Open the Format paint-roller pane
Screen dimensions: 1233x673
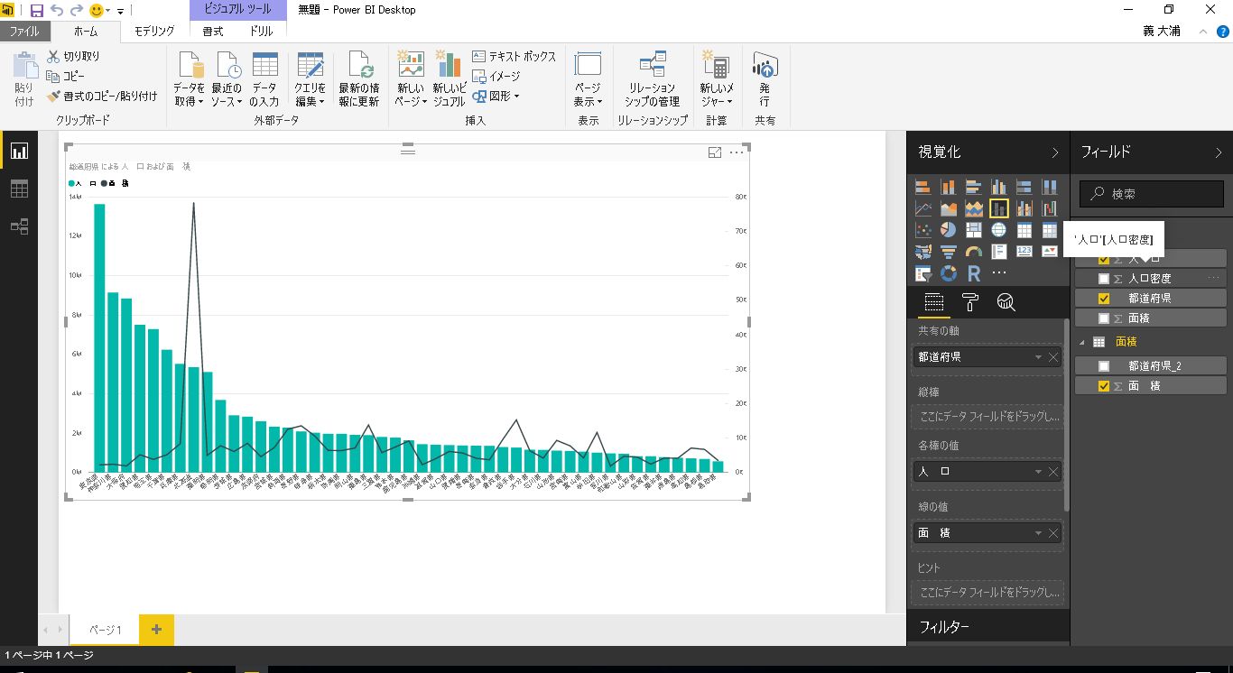point(970,302)
